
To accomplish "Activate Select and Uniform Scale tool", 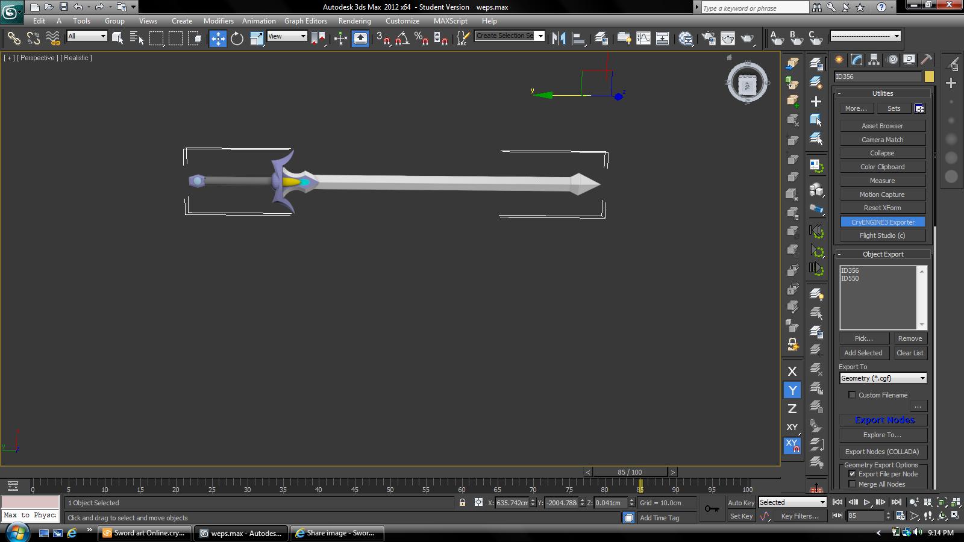I will click(x=256, y=39).
